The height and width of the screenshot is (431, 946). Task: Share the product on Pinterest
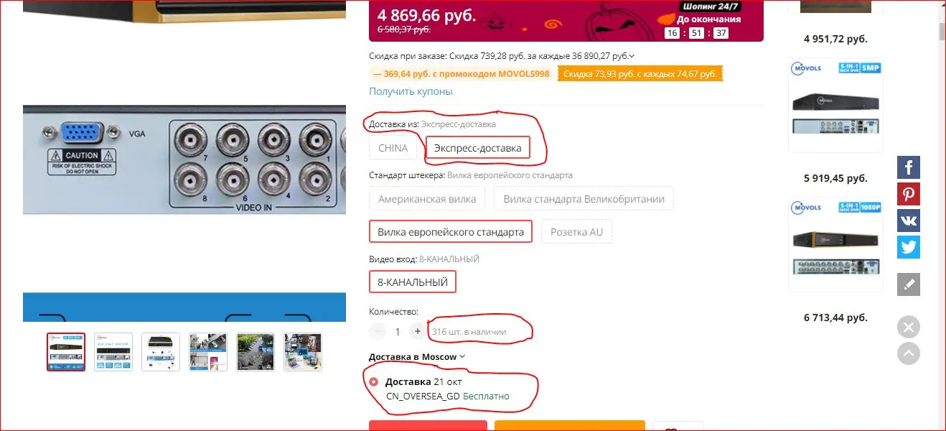click(908, 194)
